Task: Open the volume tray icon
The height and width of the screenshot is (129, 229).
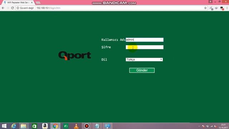Action: tap(215, 126)
